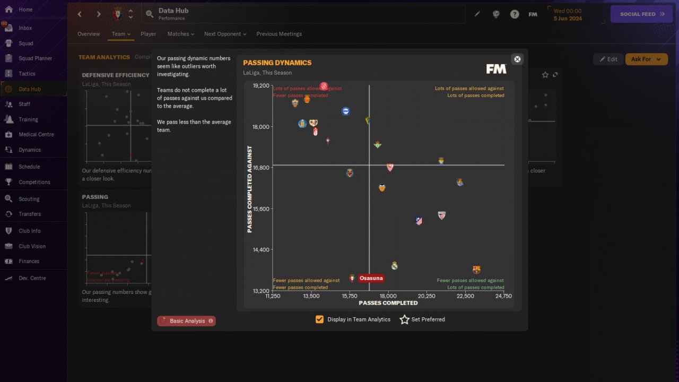The image size is (679, 382).
Task: Go to Scouting in the sidebar
Action: pyautogui.click(x=29, y=199)
